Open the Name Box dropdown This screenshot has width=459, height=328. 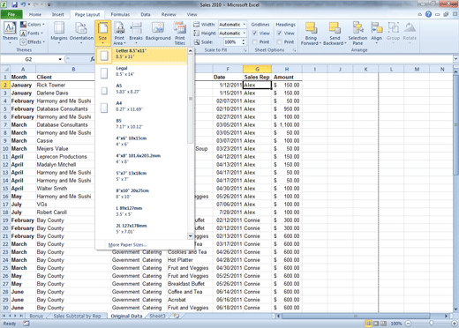pos(60,59)
